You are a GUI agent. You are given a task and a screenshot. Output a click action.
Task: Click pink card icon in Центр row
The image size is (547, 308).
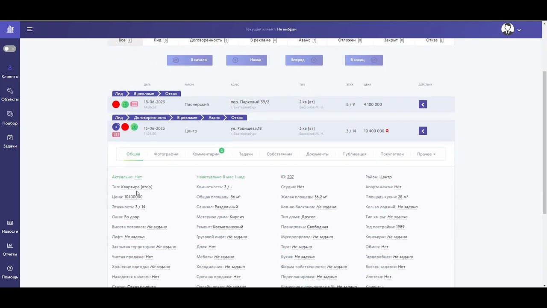116,134
